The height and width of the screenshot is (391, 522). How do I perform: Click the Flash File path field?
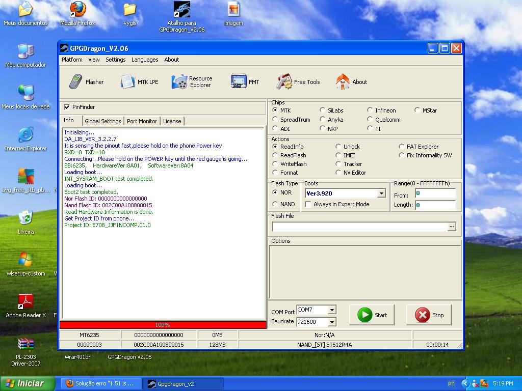pos(360,227)
